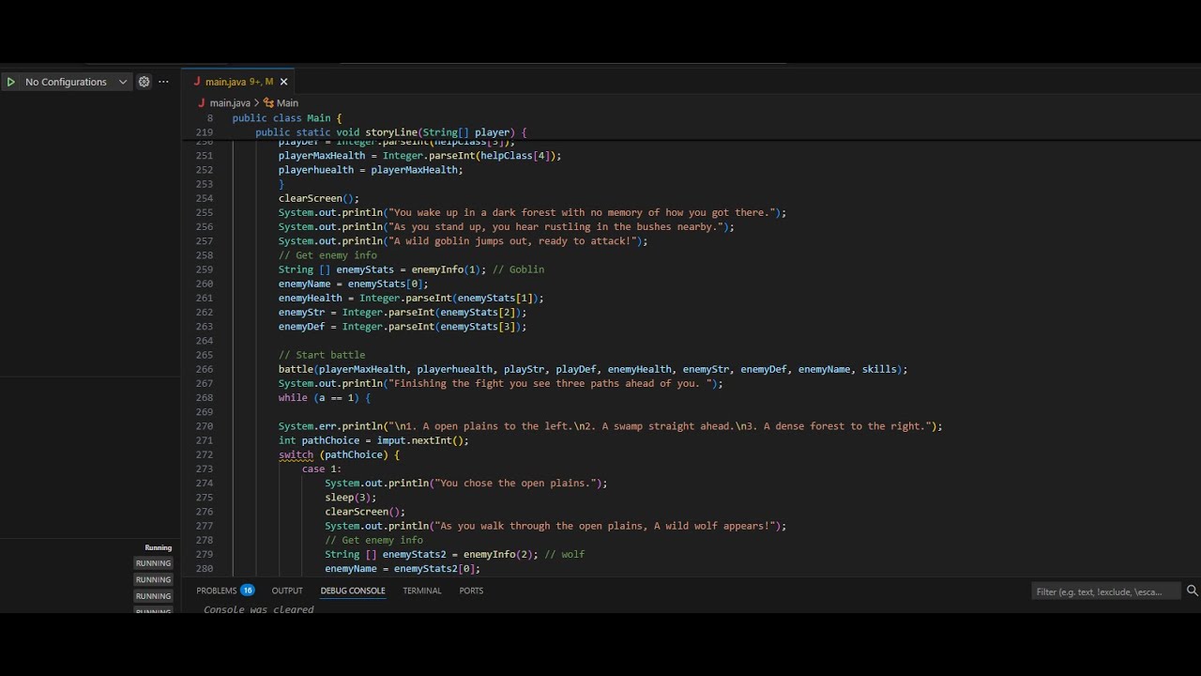
Task: Switch to the PROBLEMS panel tab
Action: pos(216,591)
